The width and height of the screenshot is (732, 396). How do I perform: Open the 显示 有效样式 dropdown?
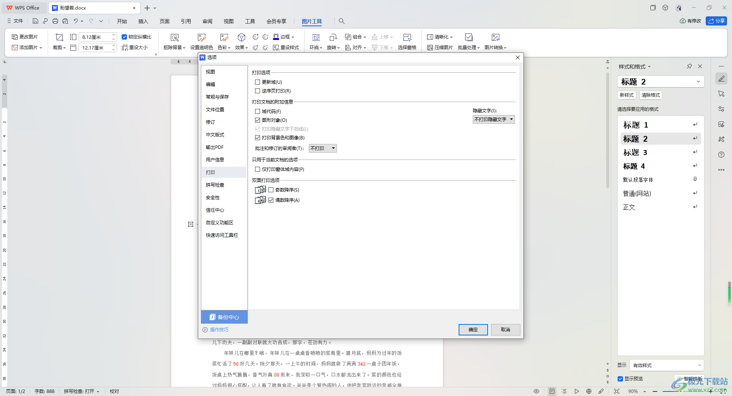[666, 365]
